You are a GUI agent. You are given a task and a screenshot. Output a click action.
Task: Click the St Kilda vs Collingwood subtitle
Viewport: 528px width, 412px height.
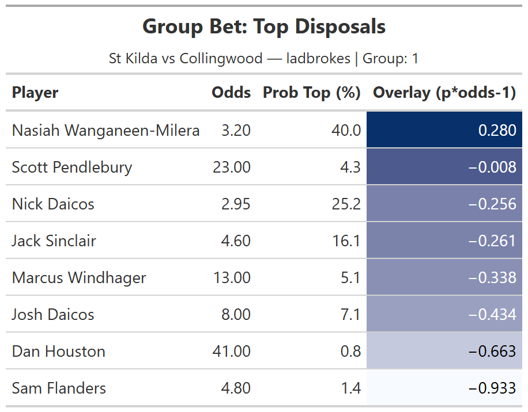(x=264, y=59)
